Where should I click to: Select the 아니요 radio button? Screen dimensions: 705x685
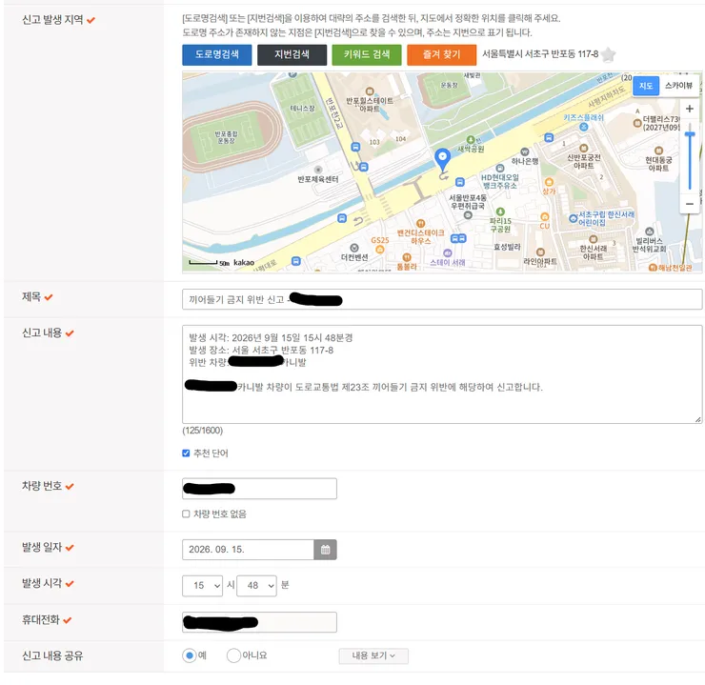point(233,655)
